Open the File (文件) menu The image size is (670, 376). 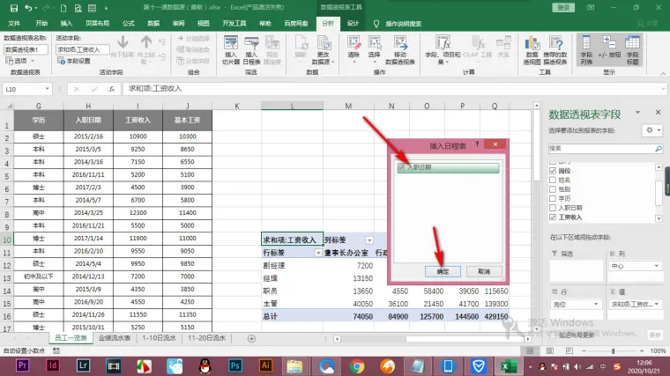(x=14, y=24)
